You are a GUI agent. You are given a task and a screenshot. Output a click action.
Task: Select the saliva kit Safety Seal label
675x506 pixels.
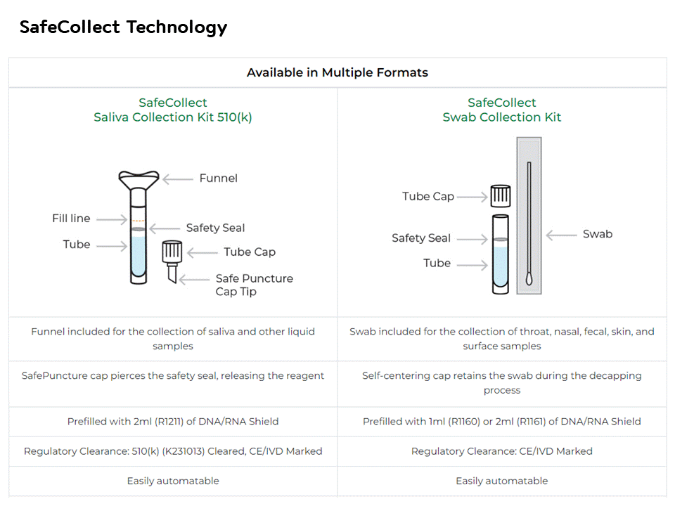point(215,228)
